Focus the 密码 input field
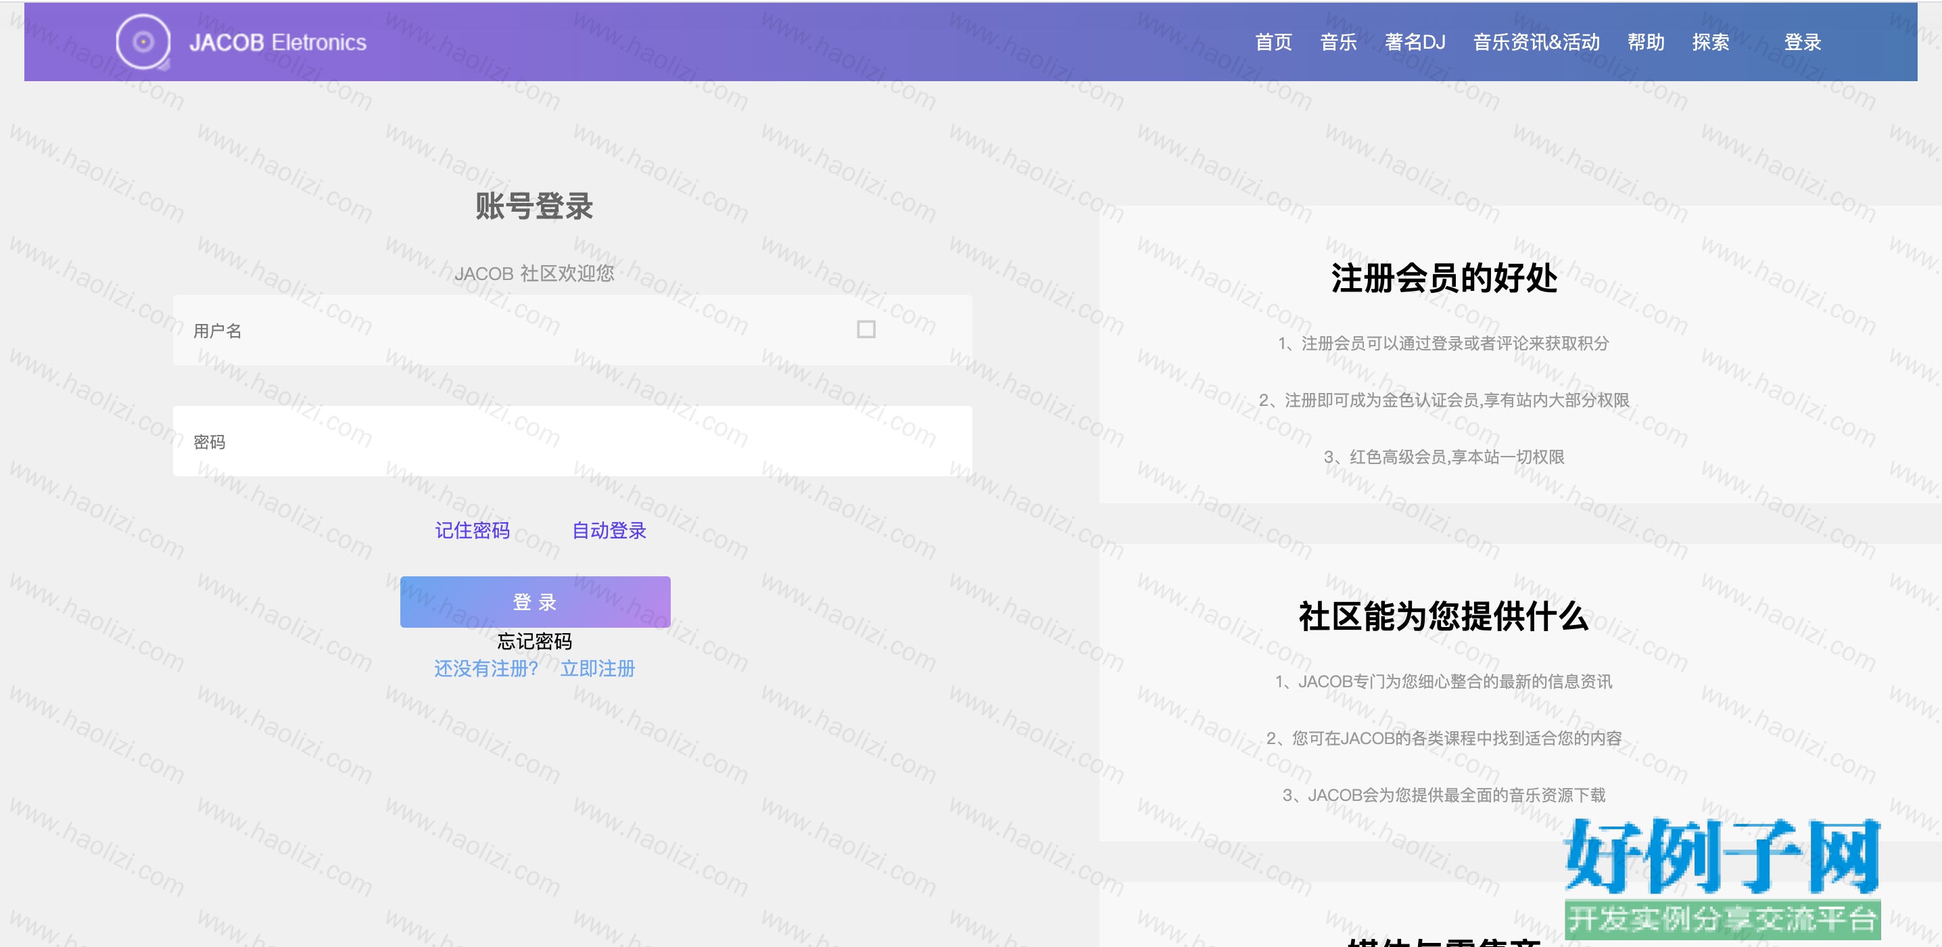 572,441
